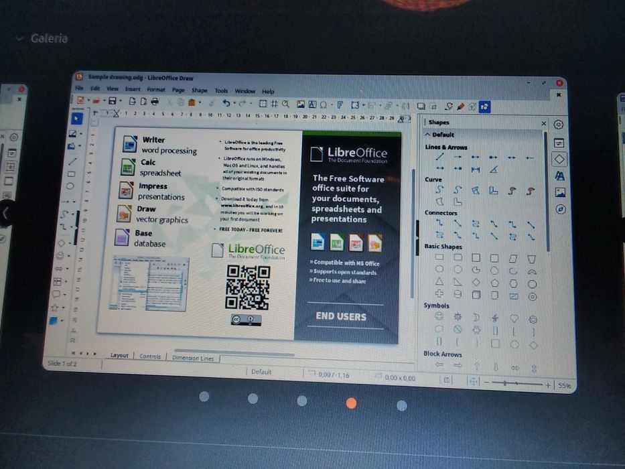Viewport: 625px width, 469px height.
Task: Click the Save icon in toolbar
Action: [x=113, y=101]
